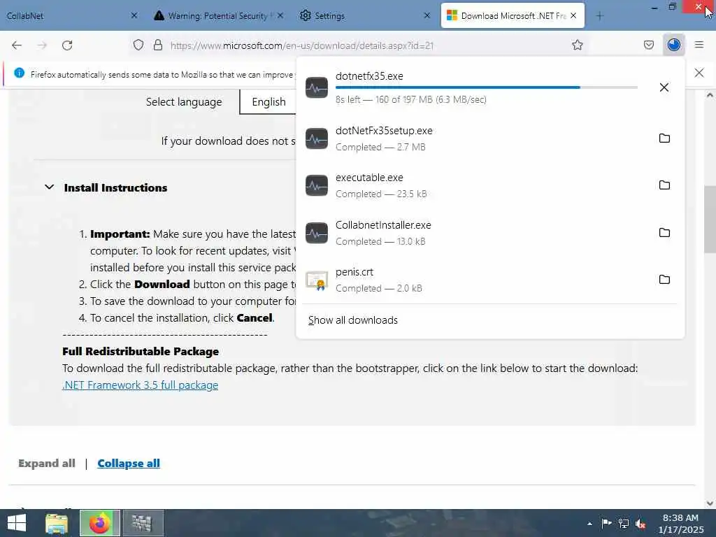The image size is (716, 537).
Task: Close the CollabNet tab
Action: 134,15
